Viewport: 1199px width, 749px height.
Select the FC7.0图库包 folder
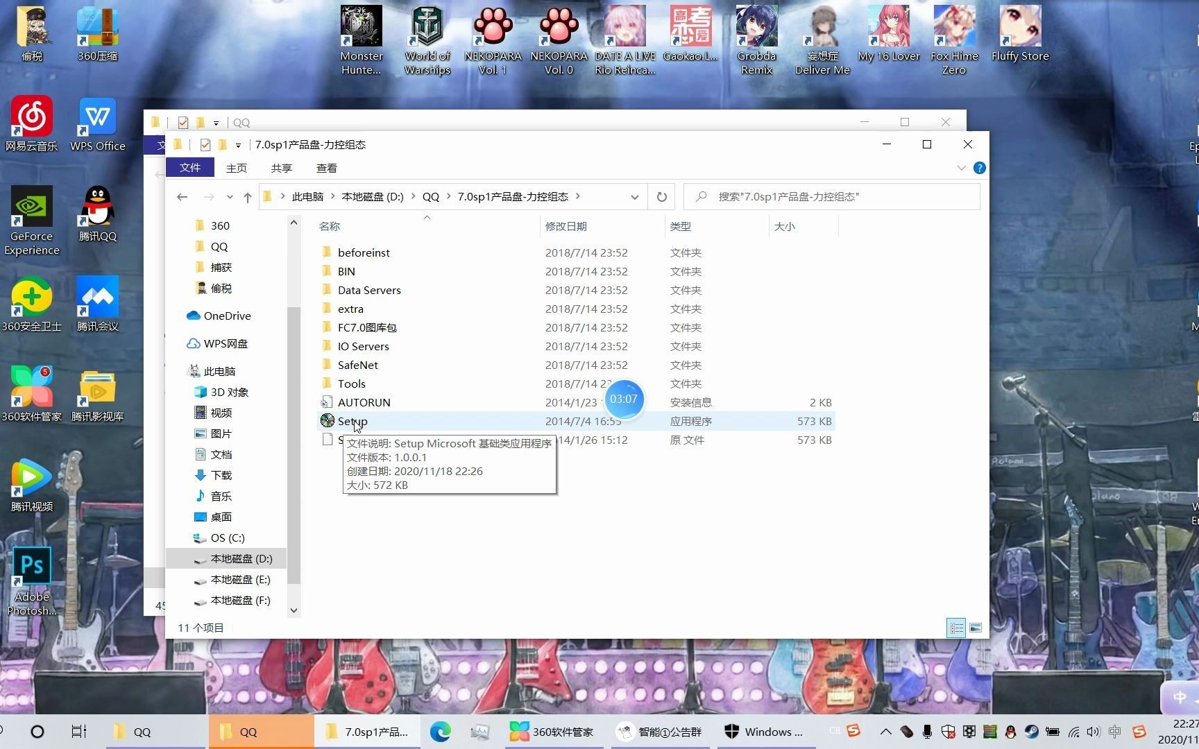tap(576, 327)
